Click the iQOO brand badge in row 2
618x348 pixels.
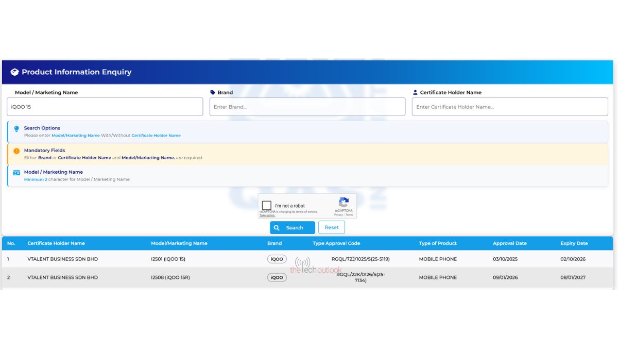pyautogui.click(x=277, y=277)
